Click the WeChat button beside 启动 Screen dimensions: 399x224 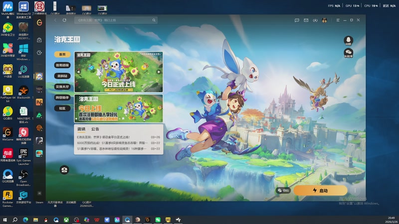[x=283, y=190]
